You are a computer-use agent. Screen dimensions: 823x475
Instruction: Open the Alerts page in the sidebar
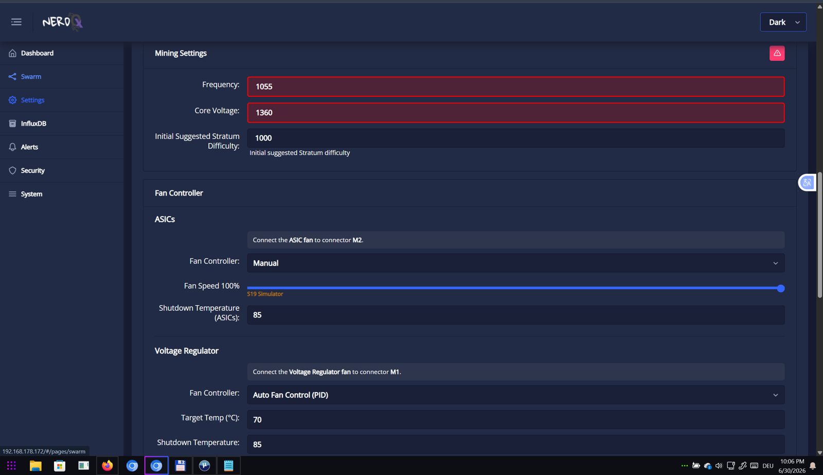(x=29, y=147)
